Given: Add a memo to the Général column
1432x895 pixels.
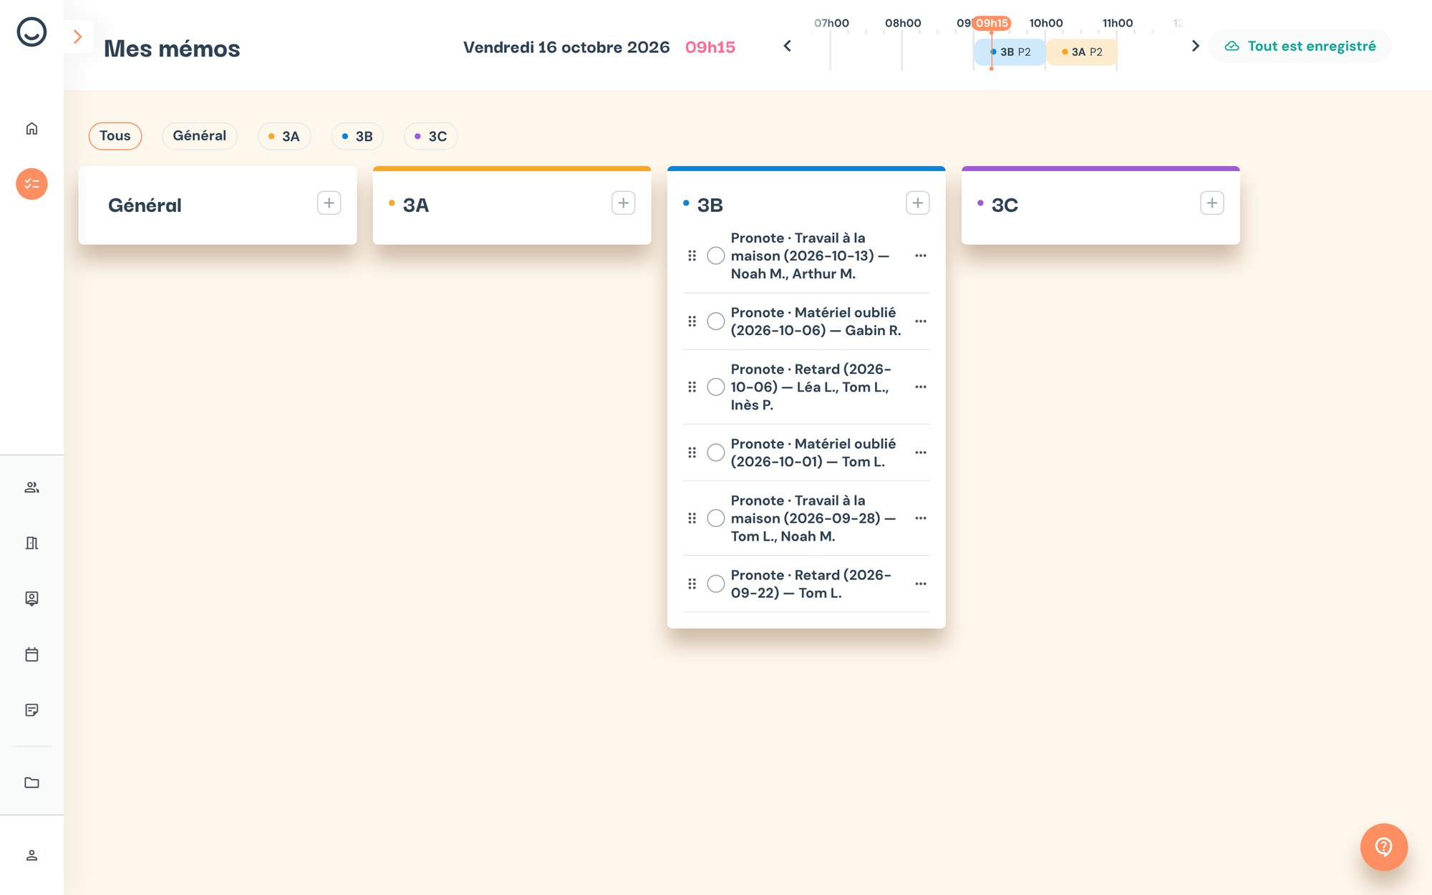Looking at the screenshot, I should click(329, 203).
